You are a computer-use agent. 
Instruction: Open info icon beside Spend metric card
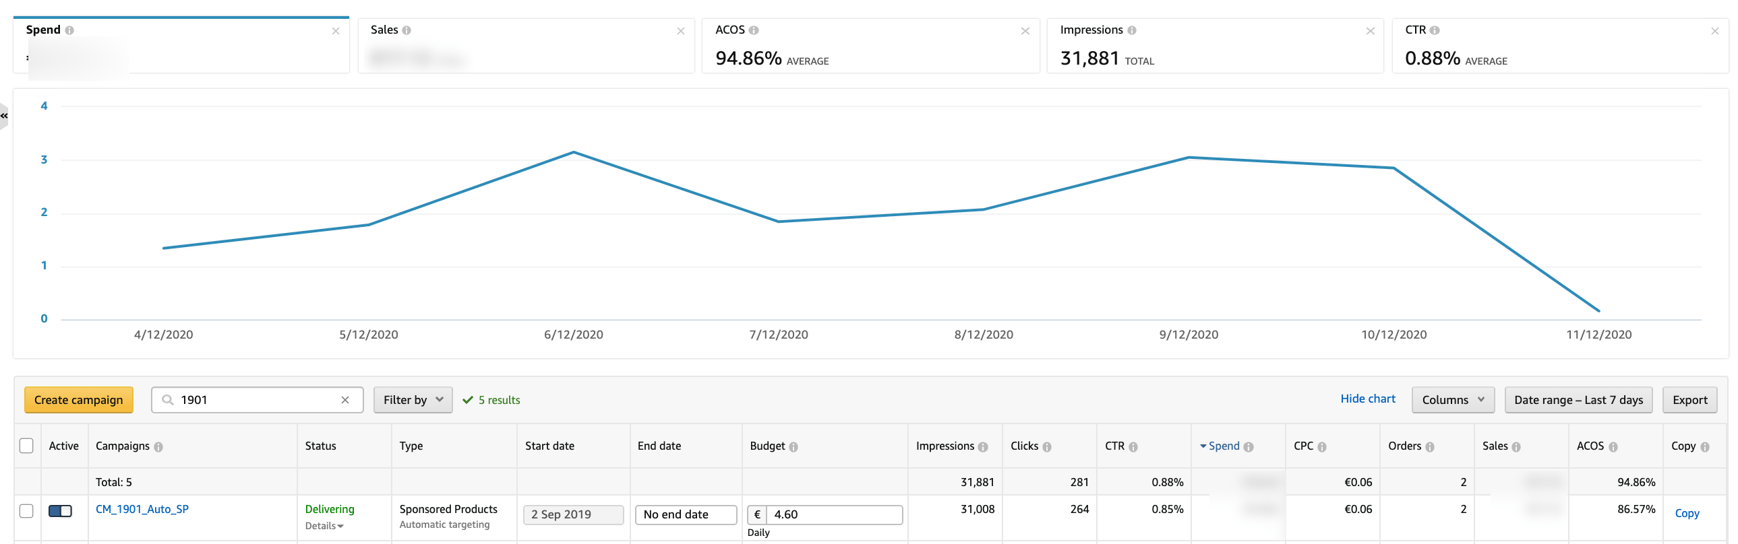pos(69,30)
